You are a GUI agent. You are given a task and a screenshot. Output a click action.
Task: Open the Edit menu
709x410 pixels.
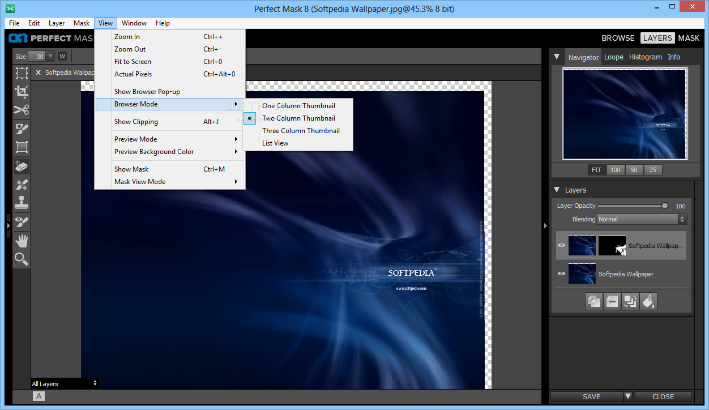(34, 23)
